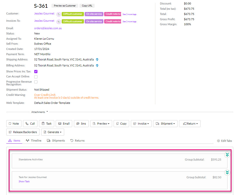Open map pin for Shipping Address
The image size is (239, 195).
point(97,60)
